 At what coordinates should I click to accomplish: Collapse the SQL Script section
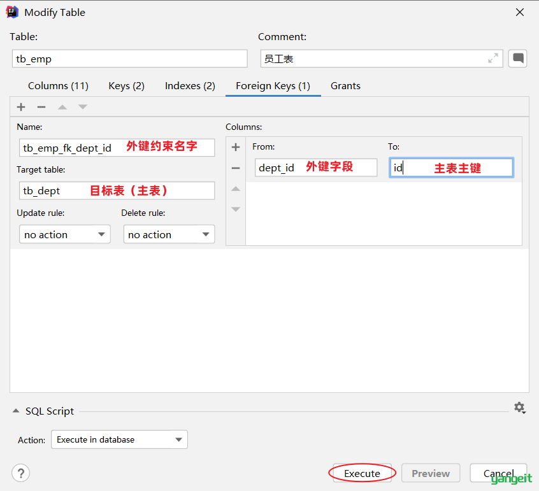16,411
